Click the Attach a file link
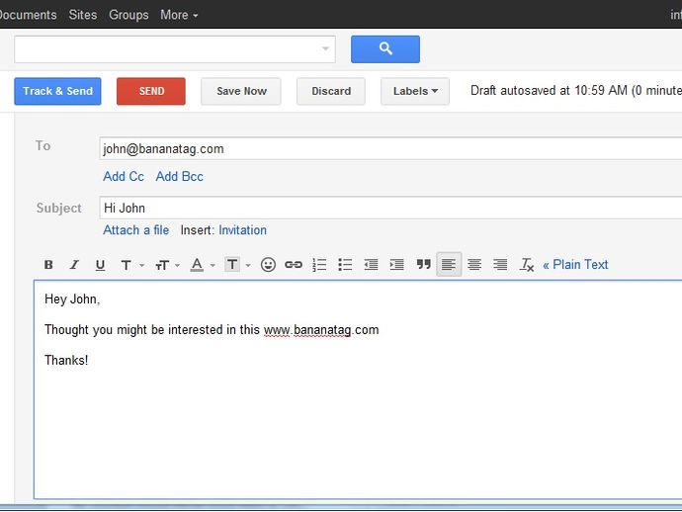Image resolution: width=682 pixels, height=512 pixels. (x=135, y=229)
